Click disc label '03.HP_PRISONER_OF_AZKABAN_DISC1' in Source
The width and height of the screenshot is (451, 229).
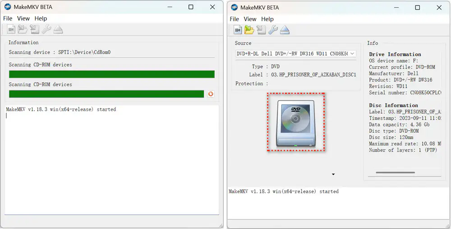click(313, 75)
